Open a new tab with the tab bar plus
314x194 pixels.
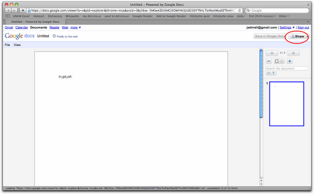[x=308, y=22]
